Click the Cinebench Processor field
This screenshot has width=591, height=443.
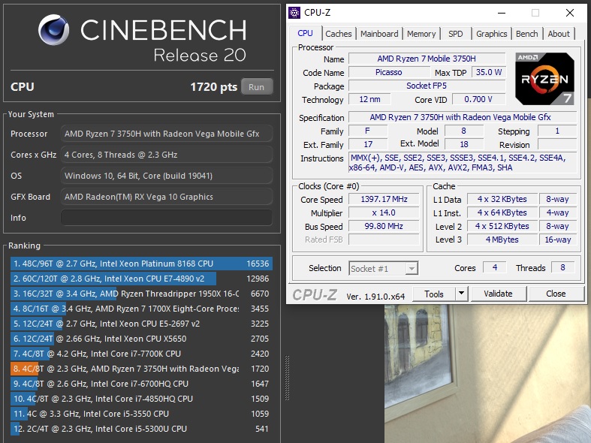point(166,134)
